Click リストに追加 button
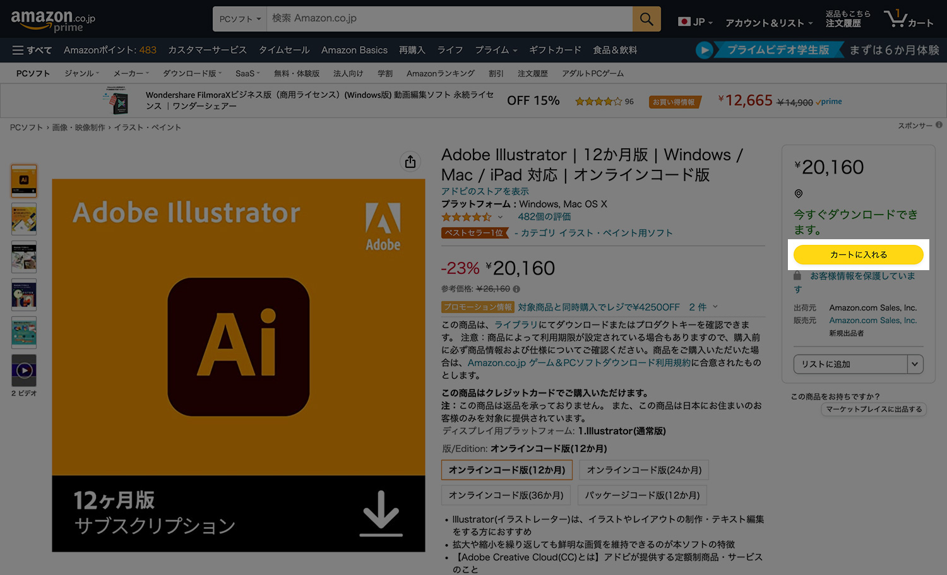 [x=850, y=364]
